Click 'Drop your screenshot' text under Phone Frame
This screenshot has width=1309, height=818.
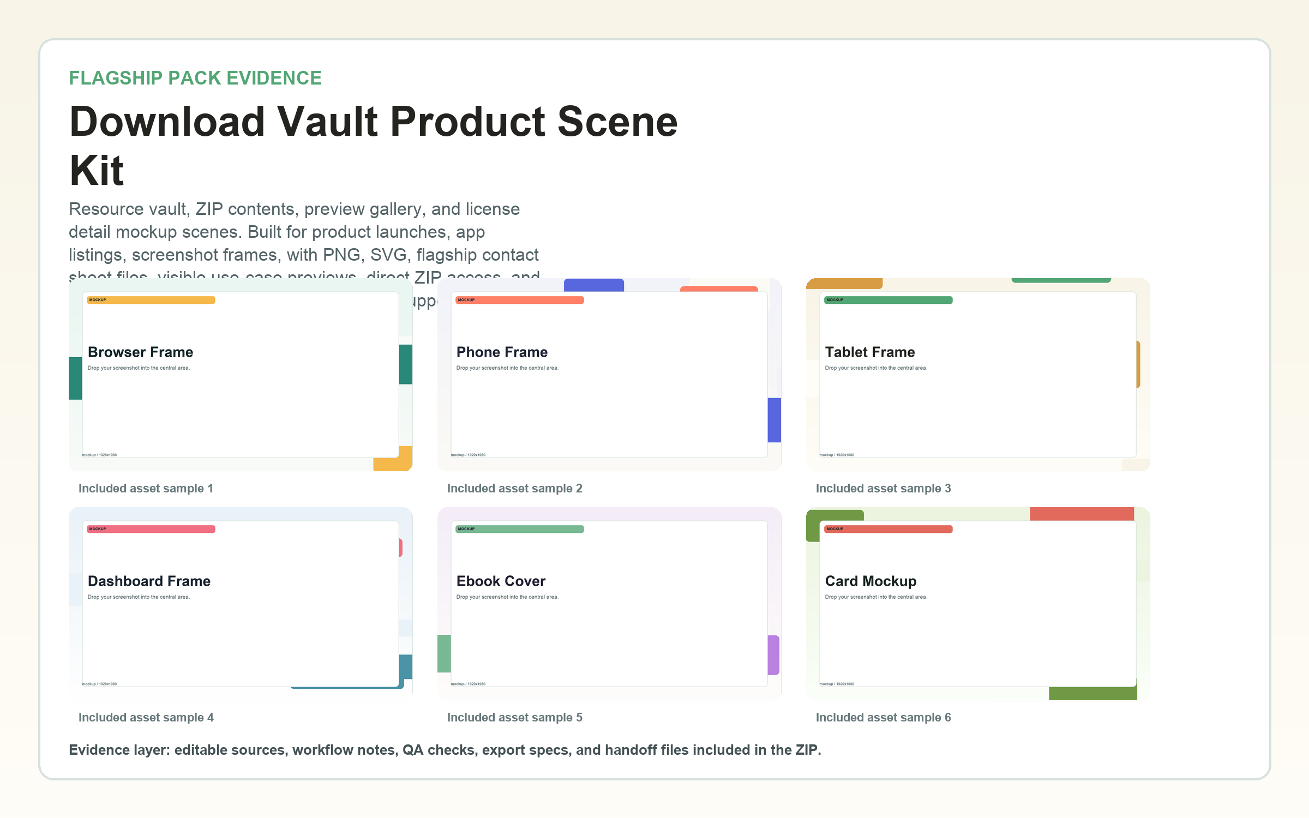507,368
